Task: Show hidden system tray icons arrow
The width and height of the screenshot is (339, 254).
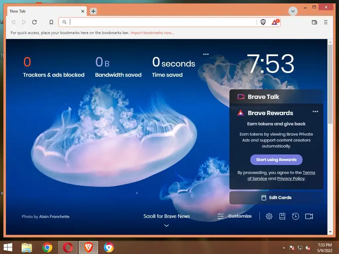Action: pos(284,248)
